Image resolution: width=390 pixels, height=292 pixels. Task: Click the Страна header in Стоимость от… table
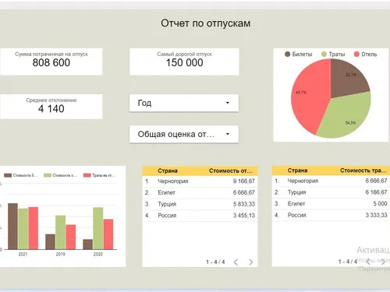pos(168,171)
